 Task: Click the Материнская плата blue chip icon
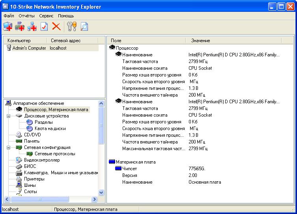[x=112, y=162]
